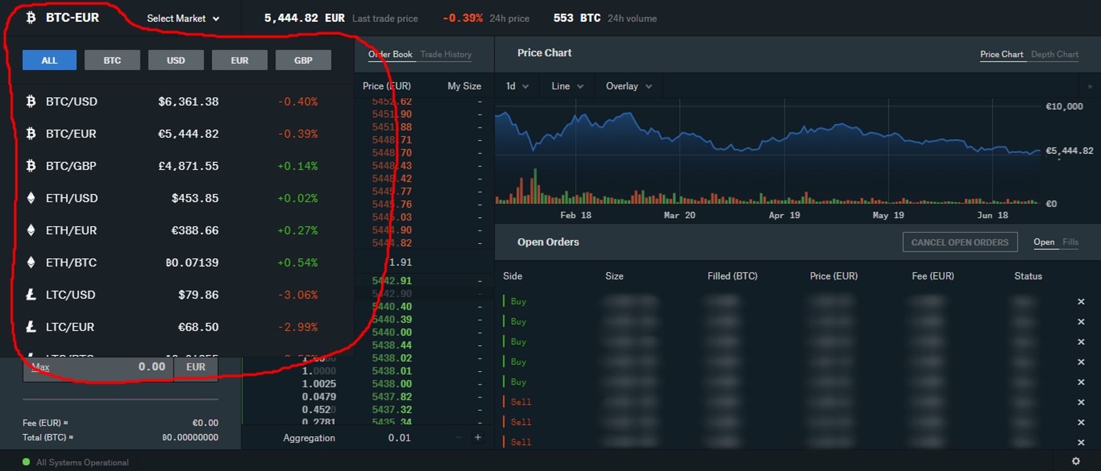The image size is (1101, 471).
Task: Click the Bitcoin icon beside BTC/GBP
Action: 31,166
